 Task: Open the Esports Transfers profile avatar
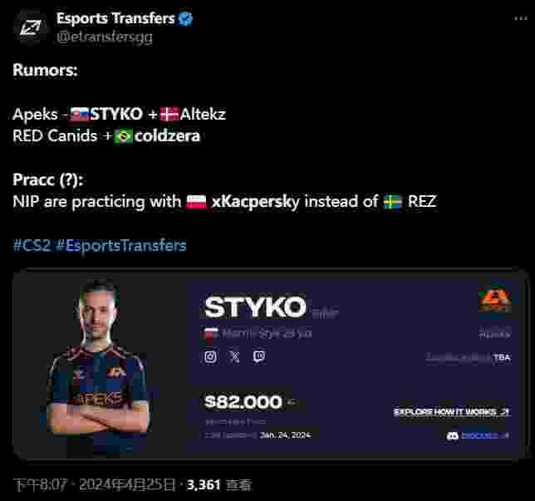pos(31,27)
